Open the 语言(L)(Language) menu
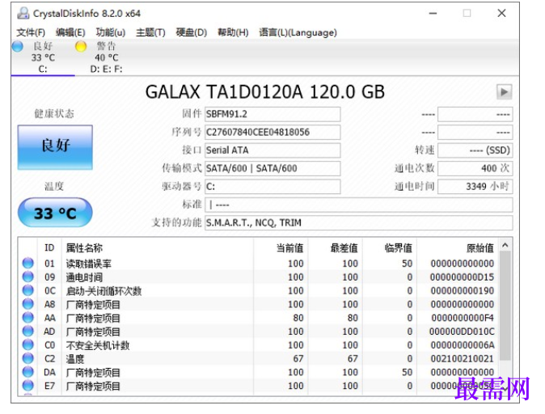Screen dimensions: 545x414 coord(298,32)
